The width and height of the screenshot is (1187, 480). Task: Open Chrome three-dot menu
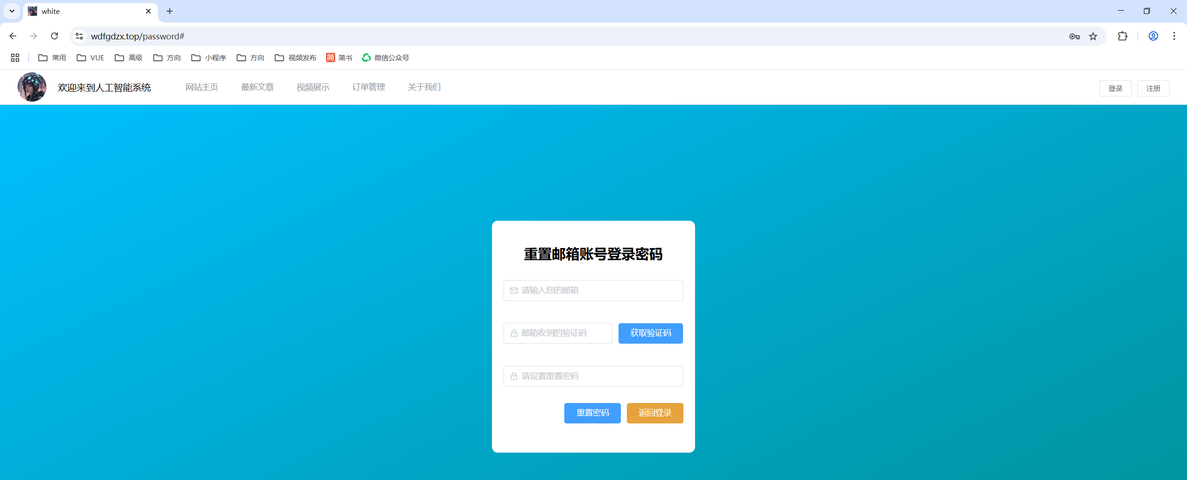(1174, 36)
